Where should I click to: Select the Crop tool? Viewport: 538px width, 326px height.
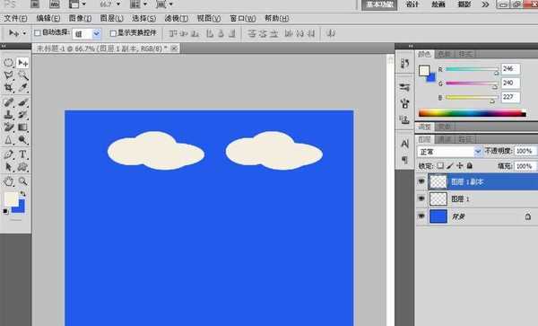[9, 88]
